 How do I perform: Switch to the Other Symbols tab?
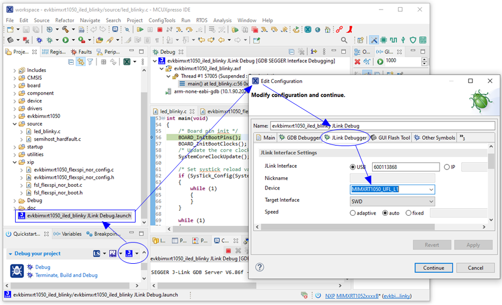[x=435, y=138]
